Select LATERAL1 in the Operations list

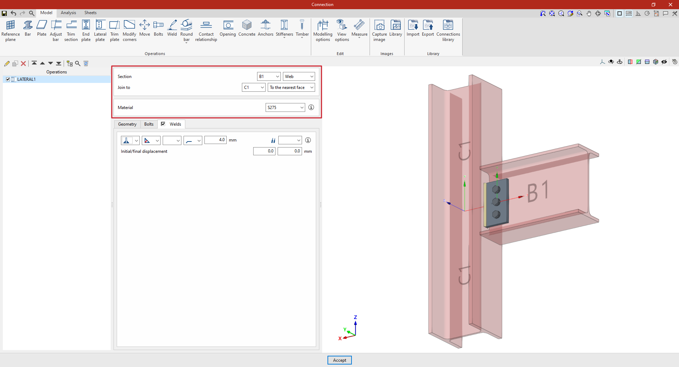27,79
